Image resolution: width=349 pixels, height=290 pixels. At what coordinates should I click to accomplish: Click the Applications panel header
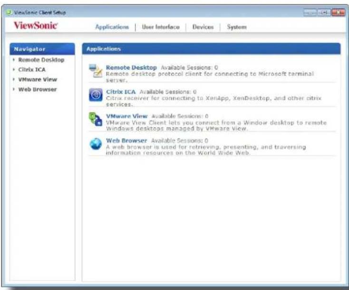(x=211, y=49)
